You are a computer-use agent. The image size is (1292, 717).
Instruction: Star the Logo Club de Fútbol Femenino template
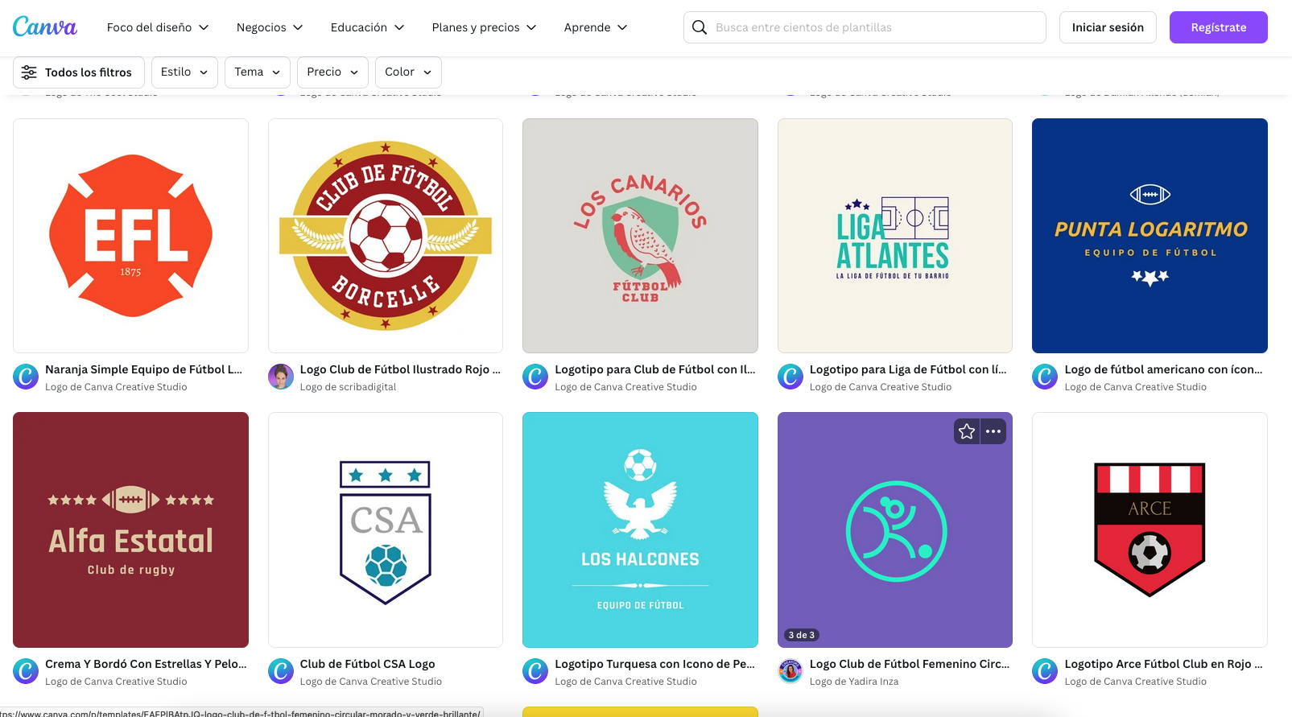967,431
